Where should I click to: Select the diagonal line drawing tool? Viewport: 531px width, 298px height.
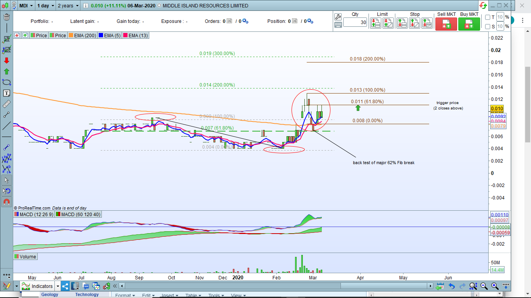point(7,126)
